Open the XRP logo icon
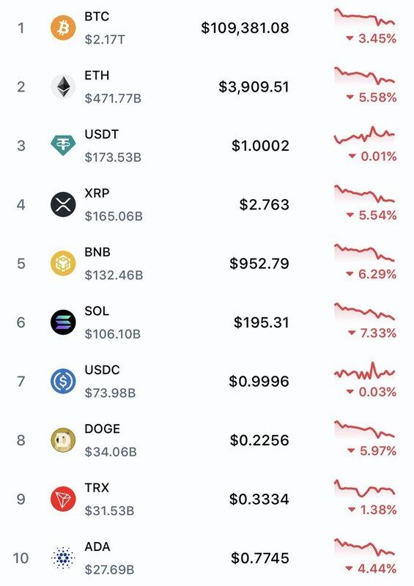 pyautogui.click(x=63, y=204)
